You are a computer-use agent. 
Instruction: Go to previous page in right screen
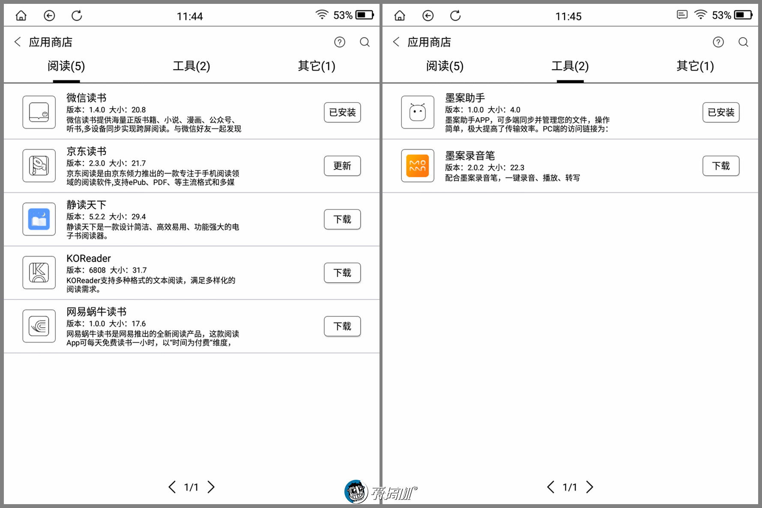(x=550, y=487)
